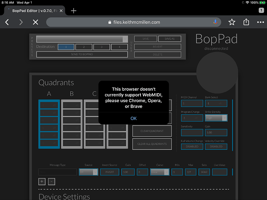Click the REVERT button

(158, 47)
